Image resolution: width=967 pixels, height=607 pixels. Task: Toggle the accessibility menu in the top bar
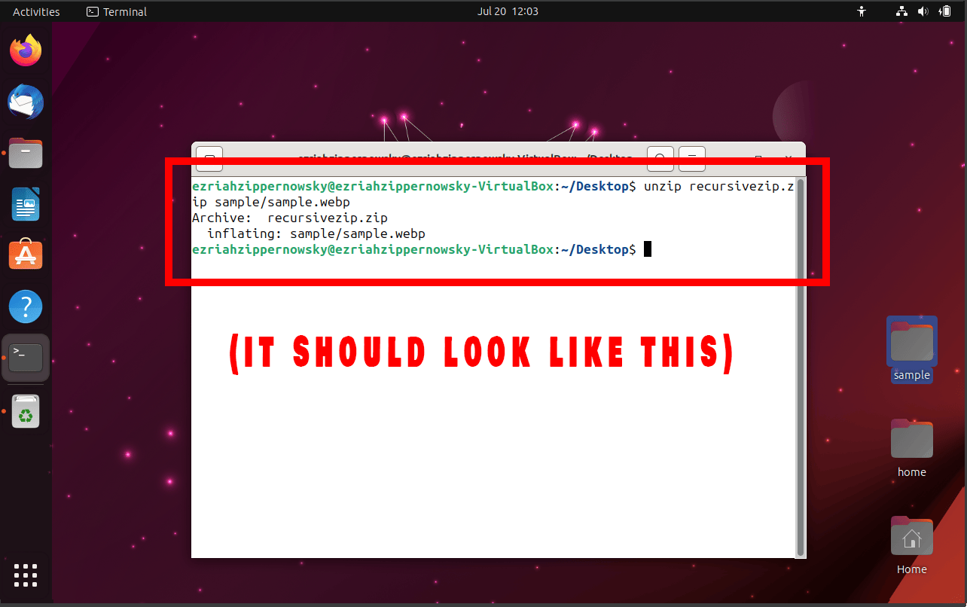click(x=861, y=11)
